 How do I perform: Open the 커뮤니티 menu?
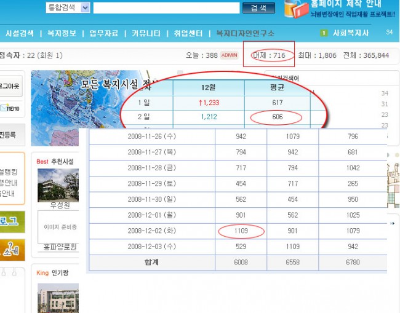(146, 33)
